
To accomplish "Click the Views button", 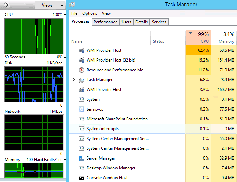I will coord(47,5).
